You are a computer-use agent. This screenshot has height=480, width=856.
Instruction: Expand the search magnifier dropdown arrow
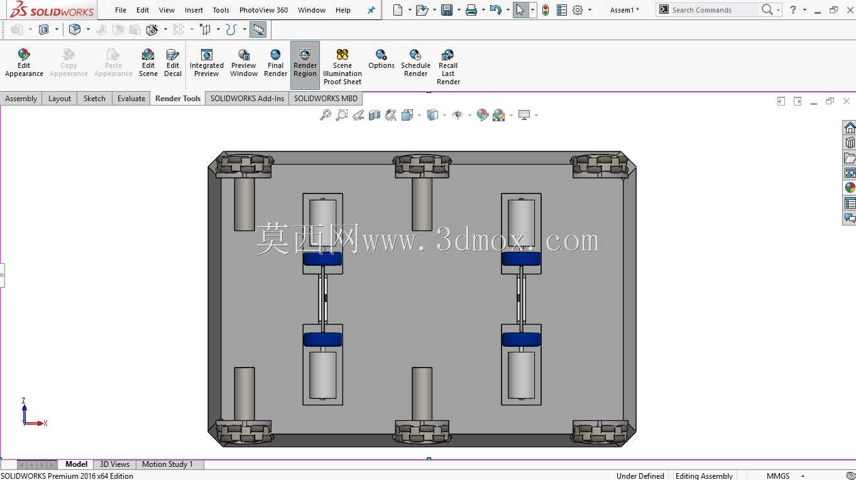(x=778, y=10)
